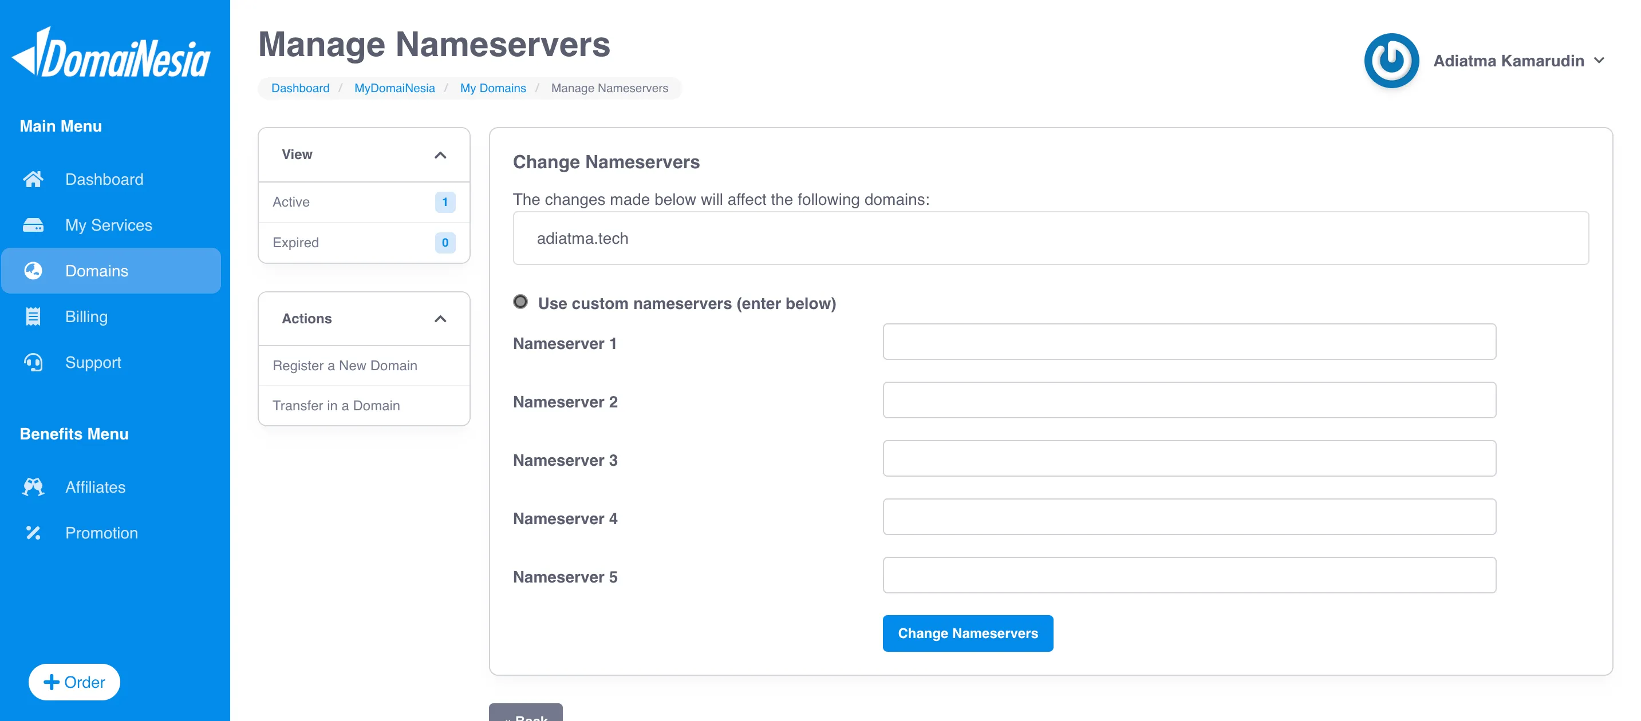The height and width of the screenshot is (721, 1641).
Task: Click the Change Nameservers button
Action: pos(968,634)
